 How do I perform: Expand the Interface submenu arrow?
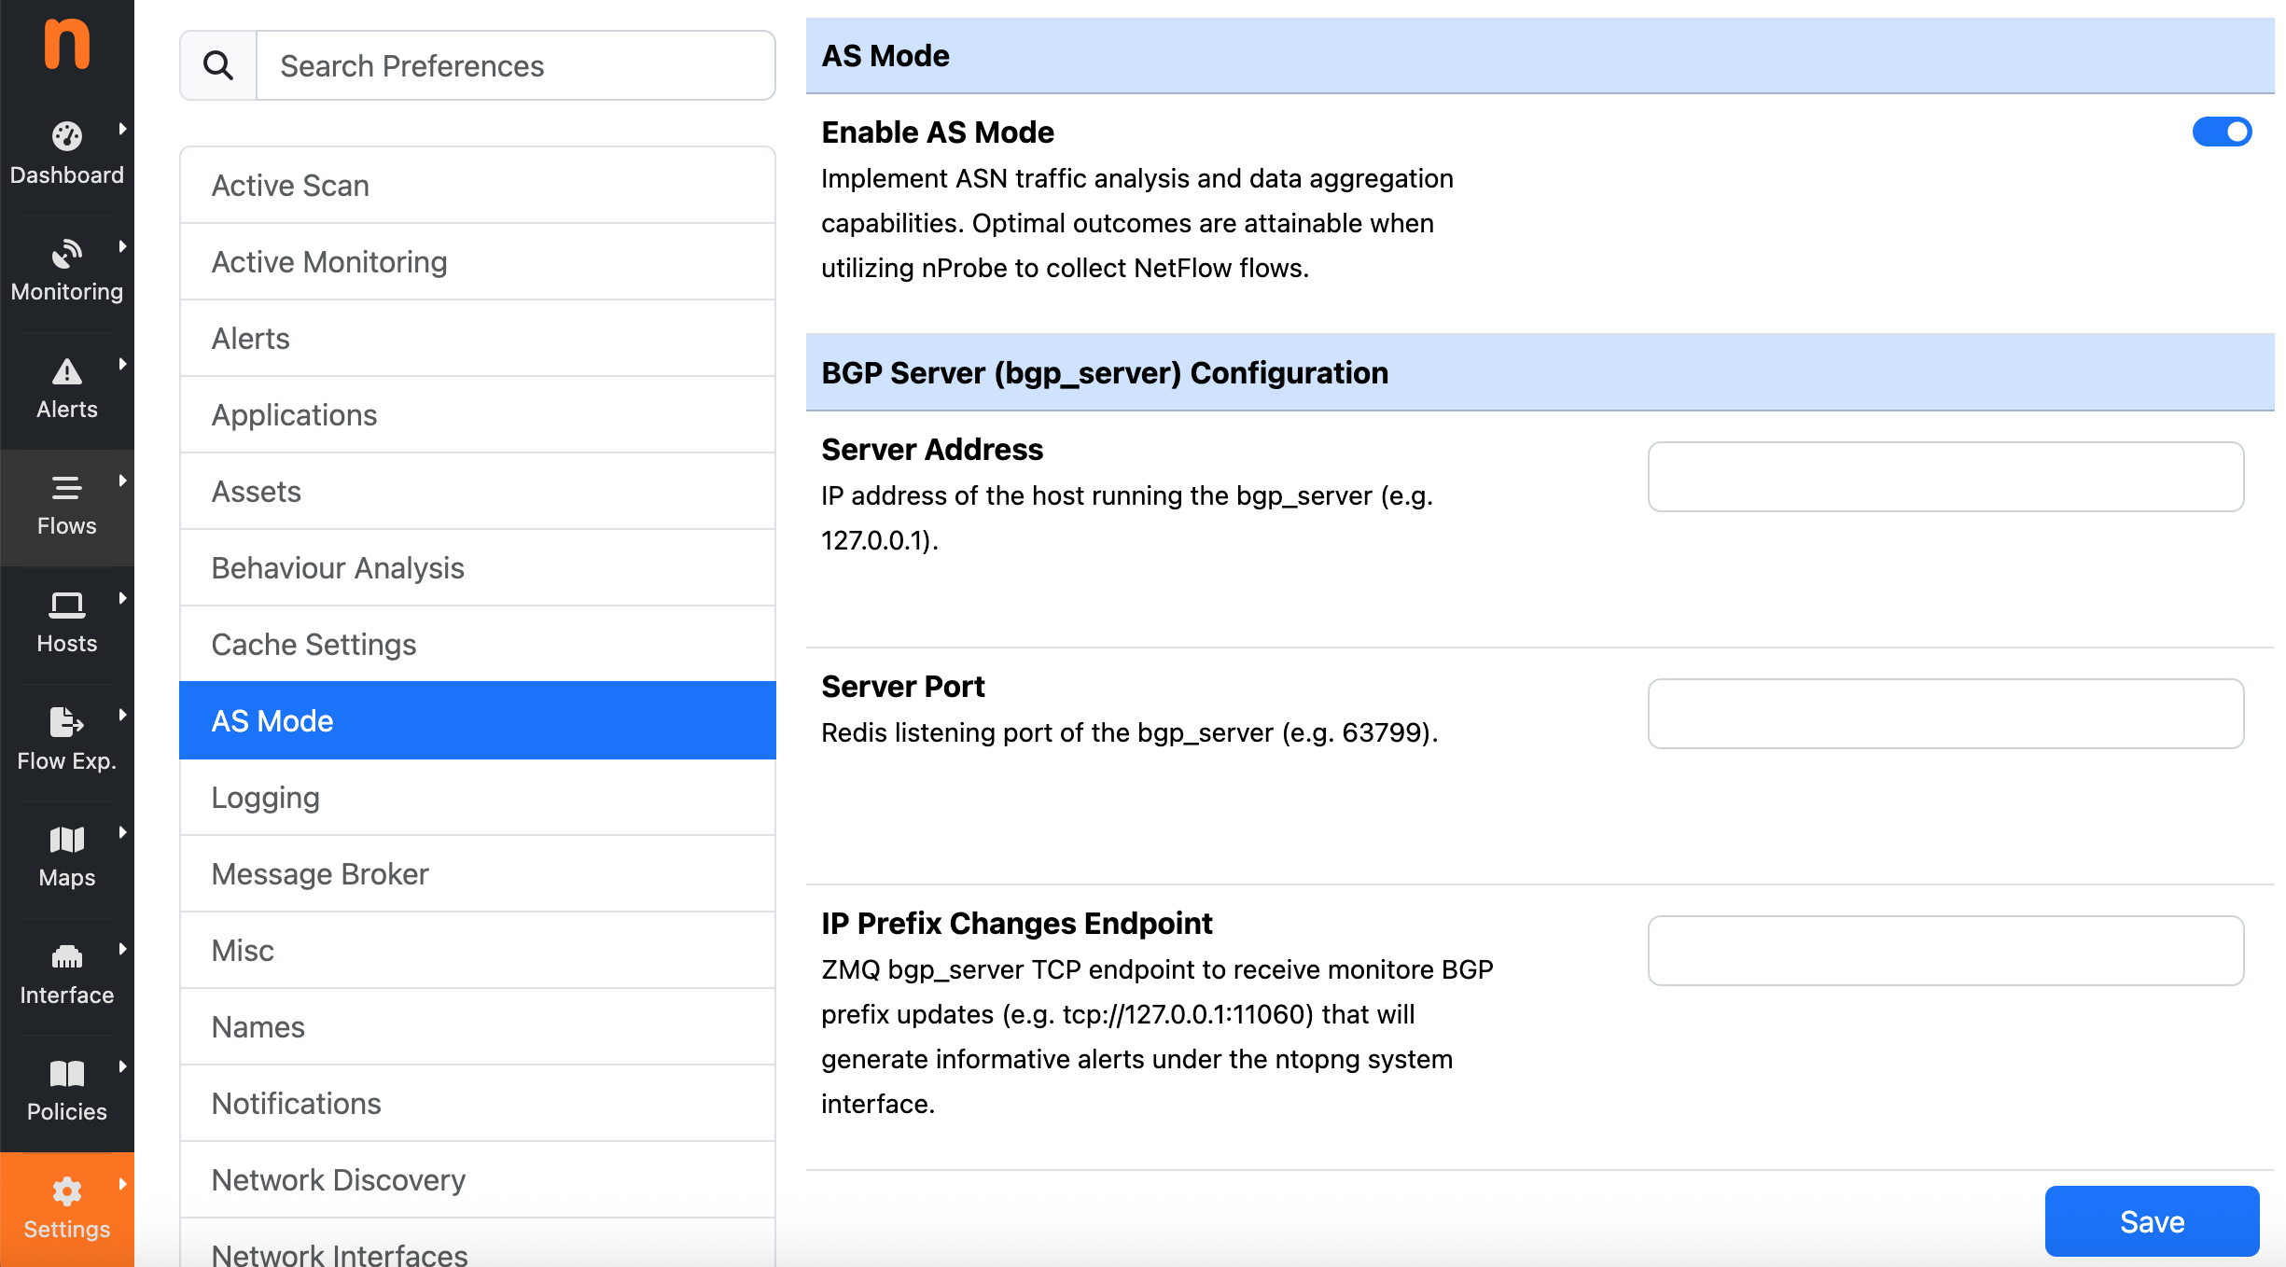click(x=122, y=949)
